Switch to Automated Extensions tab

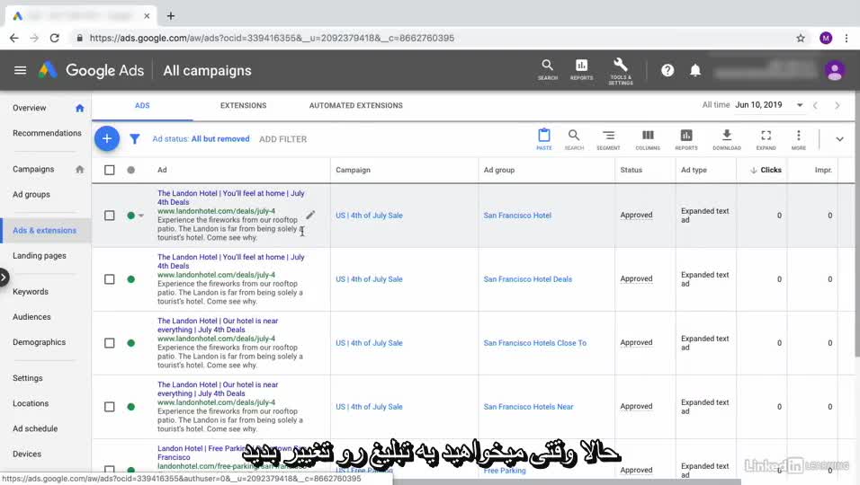point(355,105)
